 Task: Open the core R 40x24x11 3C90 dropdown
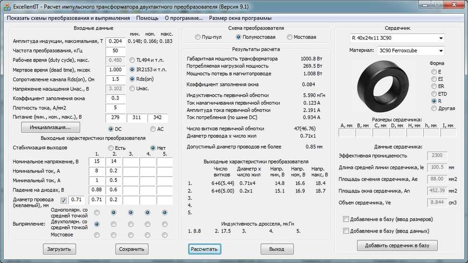tap(397, 38)
